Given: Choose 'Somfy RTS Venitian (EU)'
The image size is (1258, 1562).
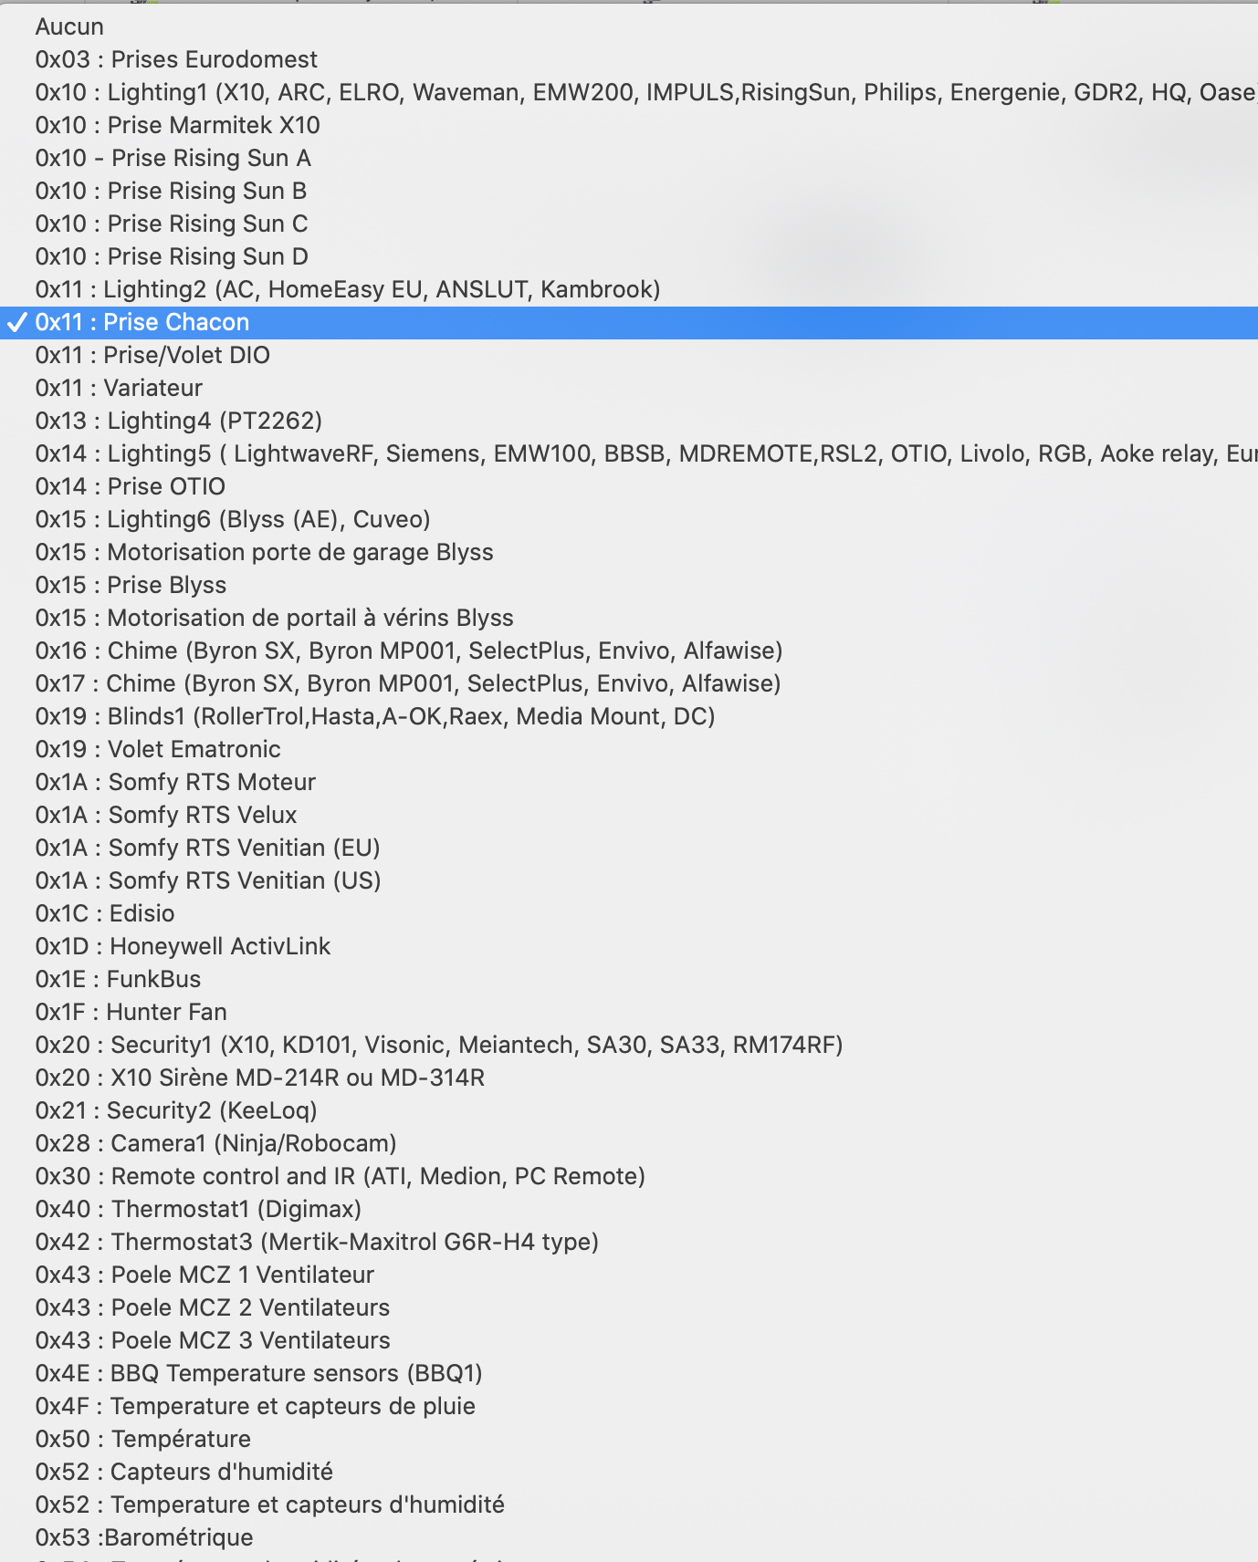Looking at the screenshot, I should tap(629, 848).
